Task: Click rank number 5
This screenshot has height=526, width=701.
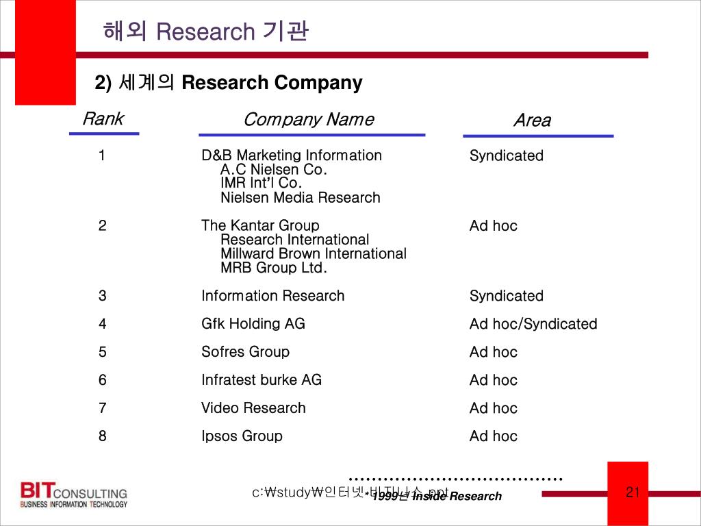Action: [103, 352]
